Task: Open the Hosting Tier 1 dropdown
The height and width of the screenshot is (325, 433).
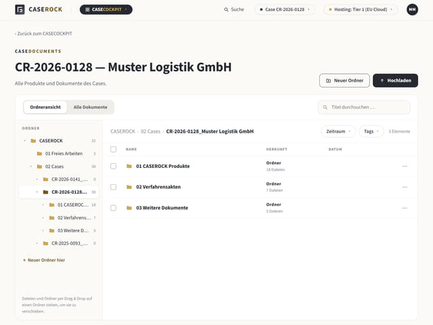Action: tap(361, 9)
